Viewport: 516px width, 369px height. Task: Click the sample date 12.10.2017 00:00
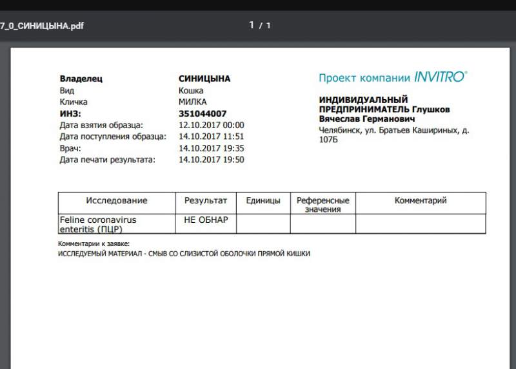click(x=212, y=125)
